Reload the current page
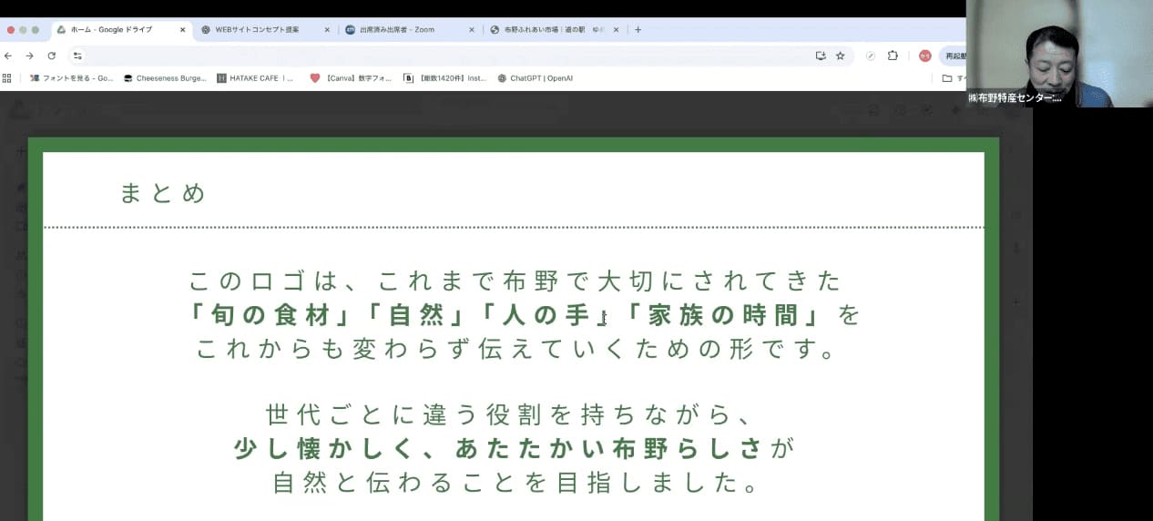 (x=51, y=56)
